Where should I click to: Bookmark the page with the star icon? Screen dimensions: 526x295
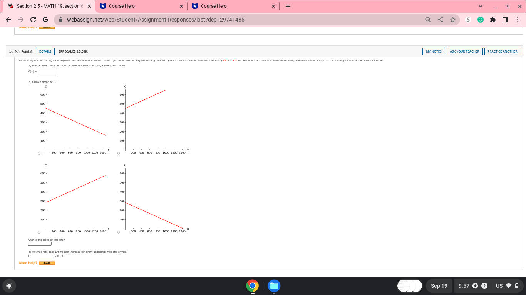(x=452, y=20)
